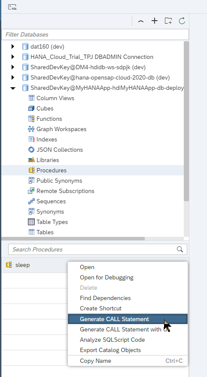This screenshot has width=207, height=377.
Task: Add a database with plus icon
Action: coord(155,21)
